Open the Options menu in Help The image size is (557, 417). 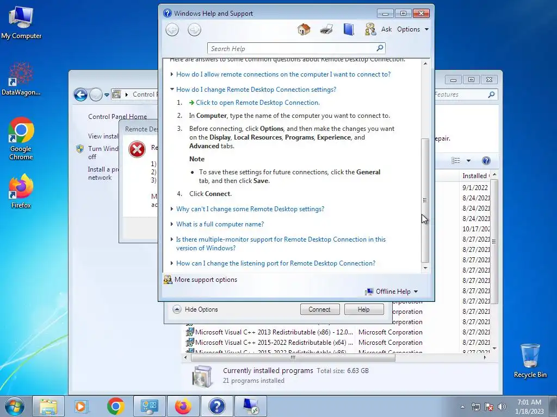(x=412, y=29)
